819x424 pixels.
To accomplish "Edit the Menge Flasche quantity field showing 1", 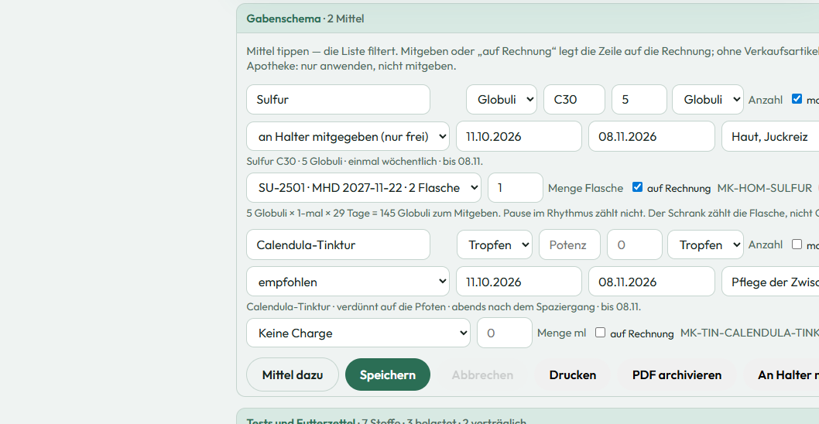I will [516, 187].
